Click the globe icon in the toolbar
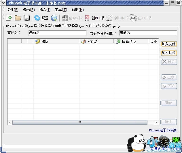The height and width of the screenshot is (153, 182). coord(54,18)
